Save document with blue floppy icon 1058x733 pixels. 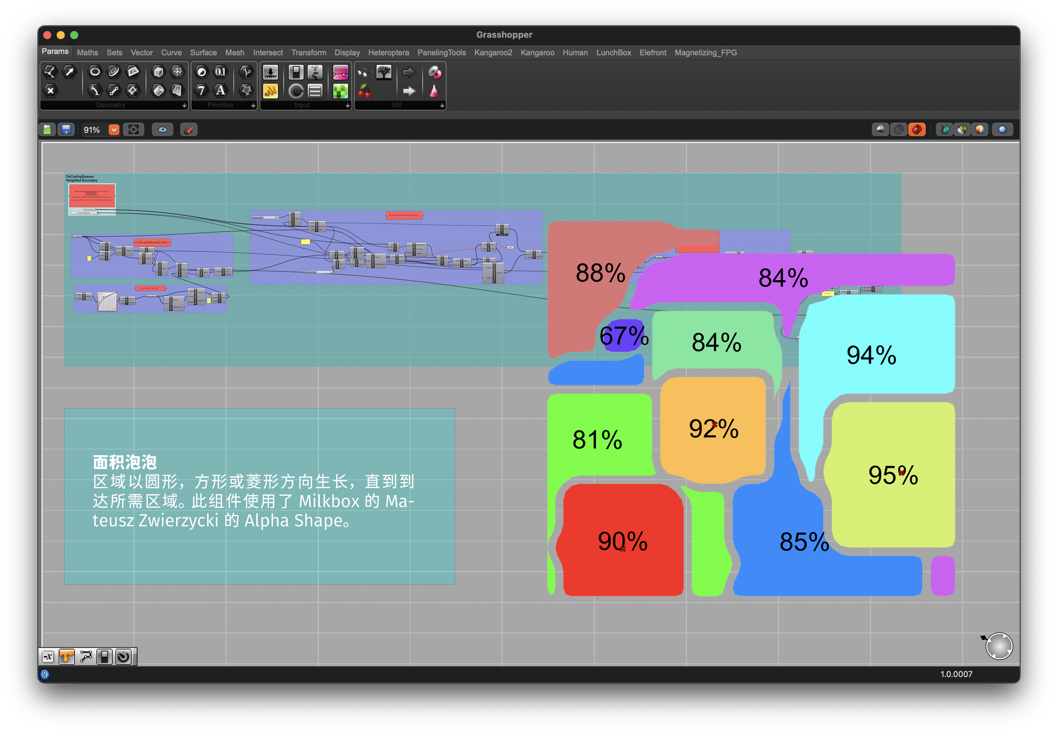click(x=66, y=130)
